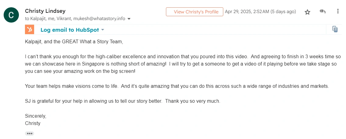This screenshot has width=346, height=139.
Task: Click View Christy's Profile button
Action: pyautogui.click(x=195, y=12)
